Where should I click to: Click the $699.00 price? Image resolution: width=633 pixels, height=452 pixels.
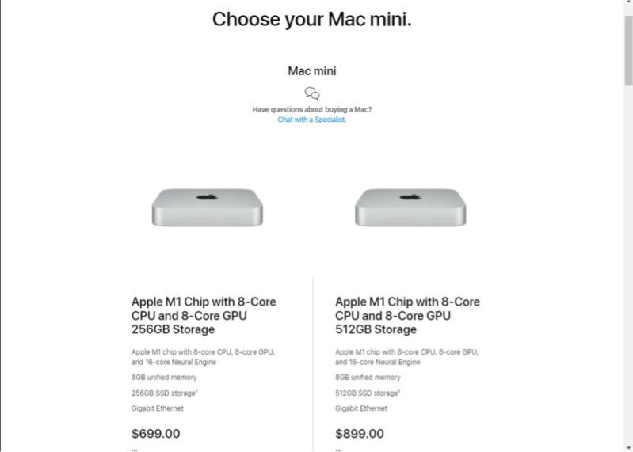tap(155, 434)
